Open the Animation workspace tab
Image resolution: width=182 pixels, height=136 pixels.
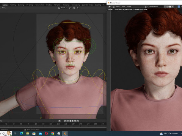click(57, 5)
